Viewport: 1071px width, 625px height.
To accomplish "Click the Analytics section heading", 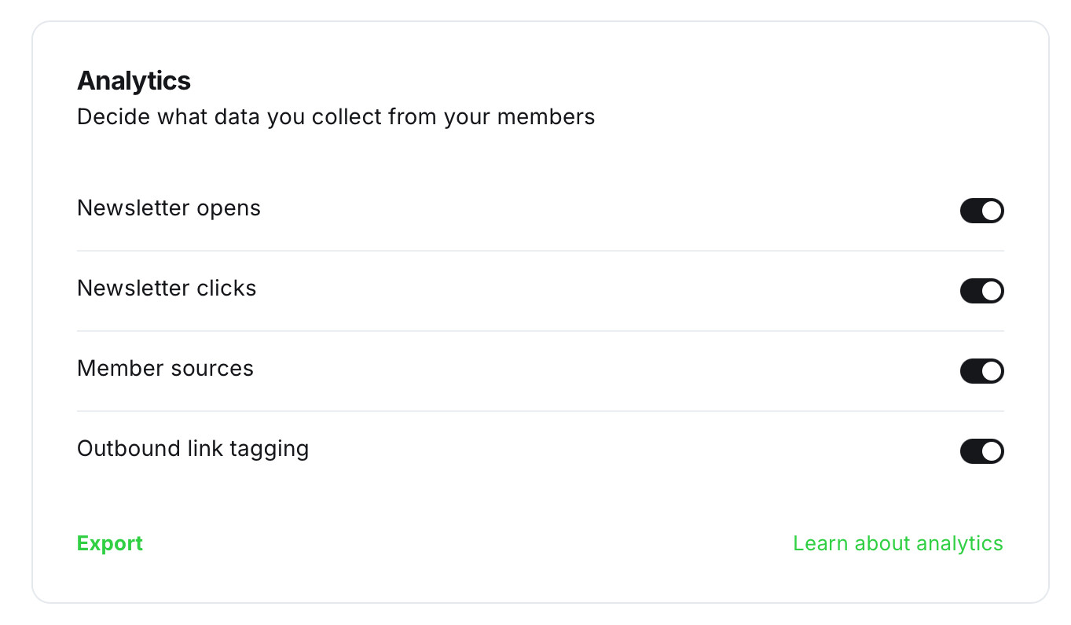I will point(134,80).
